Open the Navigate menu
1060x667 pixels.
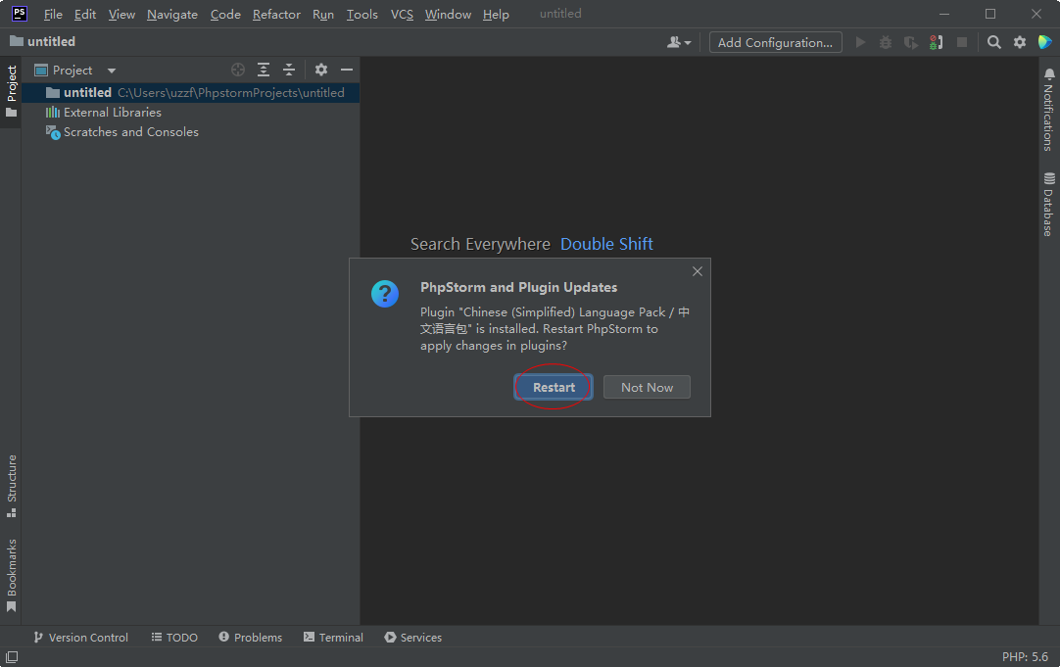coord(172,14)
